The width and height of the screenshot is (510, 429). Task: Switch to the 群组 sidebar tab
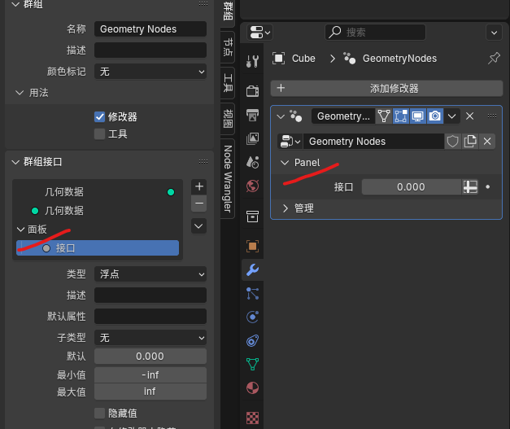click(228, 13)
